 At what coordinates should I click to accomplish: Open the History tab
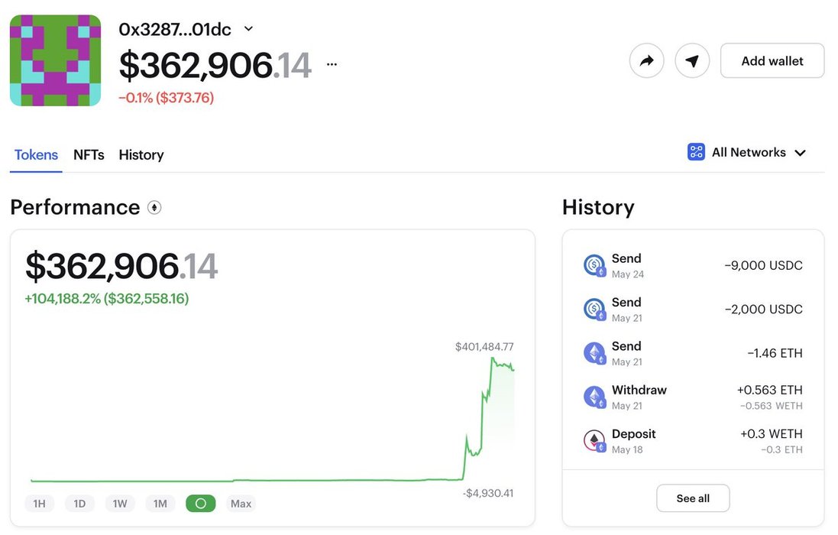(x=141, y=154)
